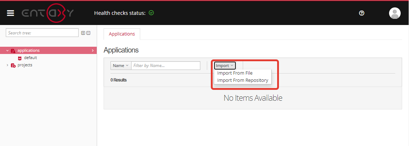Image resolution: width=409 pixels, height=146 pixels.
Task: Focus the Filter by Name field
Action: point(166,66)
